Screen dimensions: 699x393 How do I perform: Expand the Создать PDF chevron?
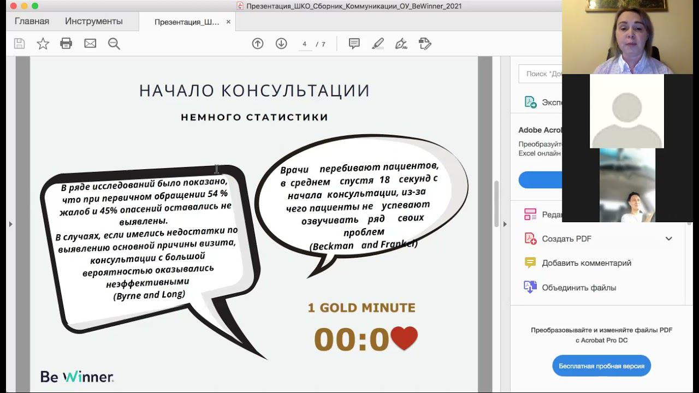(x=668, y=239)
